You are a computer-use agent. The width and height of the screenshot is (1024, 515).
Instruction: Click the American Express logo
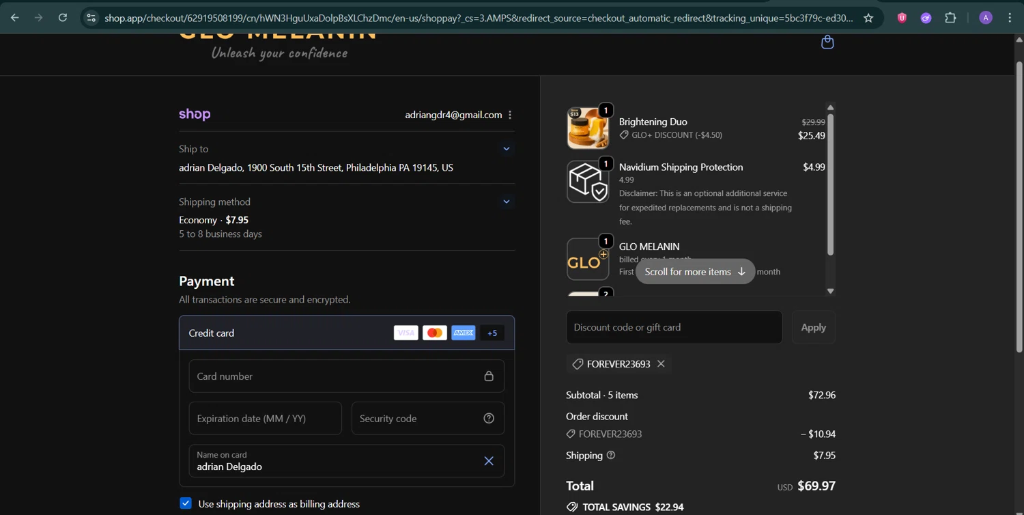[464, 333]
